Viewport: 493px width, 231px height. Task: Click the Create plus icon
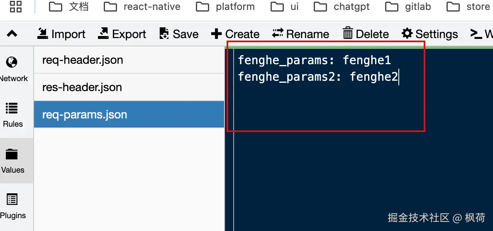click(216, 34)
